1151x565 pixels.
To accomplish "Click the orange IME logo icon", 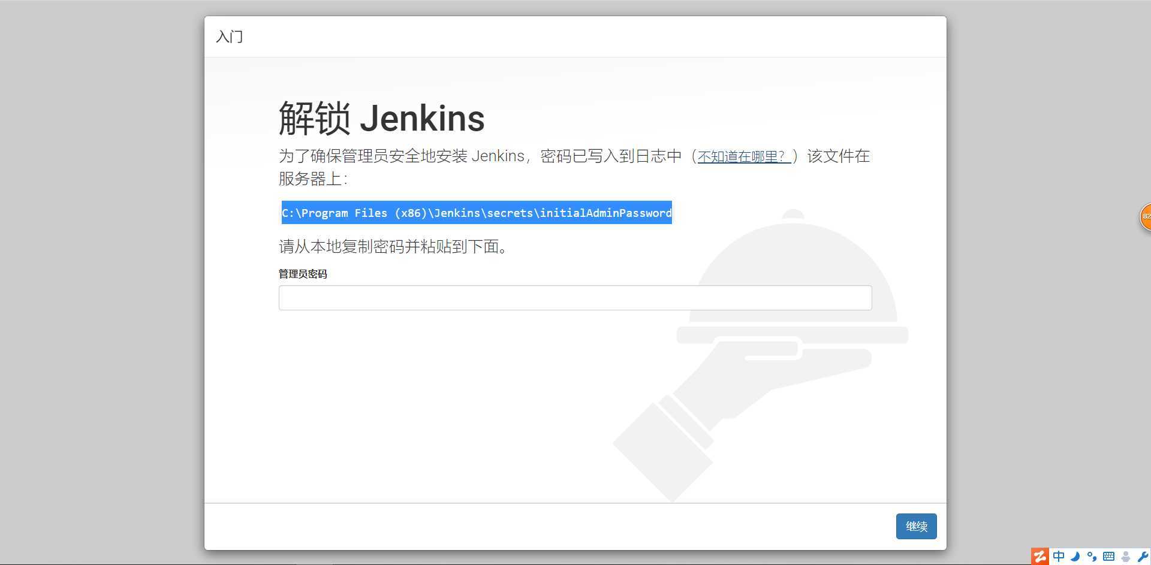I will pyautogui.click(x=1040, y=557).
